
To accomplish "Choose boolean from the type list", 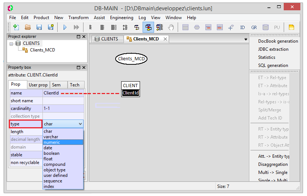I will click(x=63, y=153).
